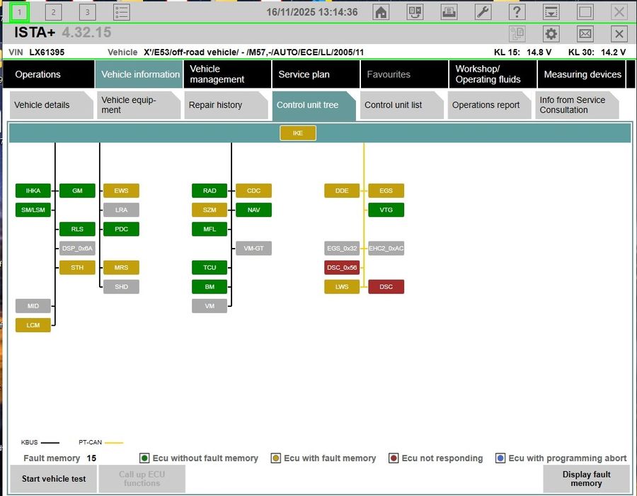
Task: Select the DDE control unit node
Action: click(x=342, y=191)
